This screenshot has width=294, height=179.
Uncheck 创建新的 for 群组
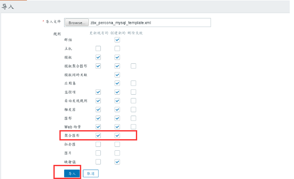pos(117,40)
